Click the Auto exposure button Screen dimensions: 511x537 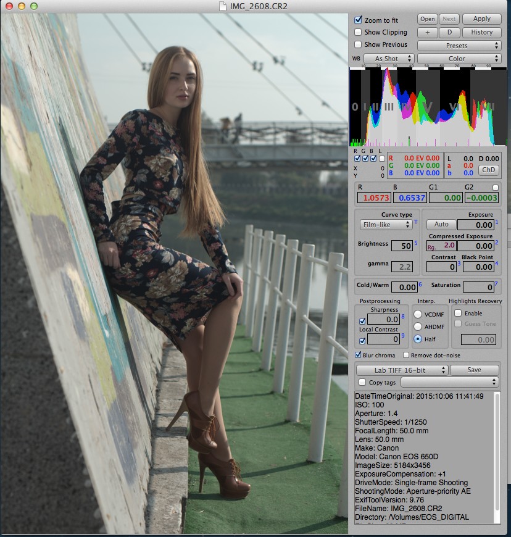(x=441, y=224)
